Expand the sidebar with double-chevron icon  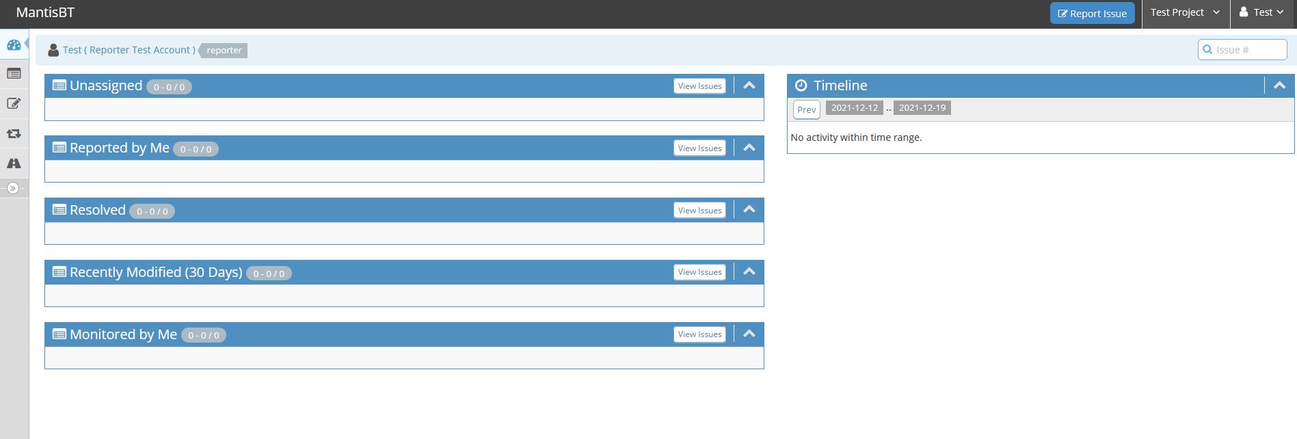13,188
